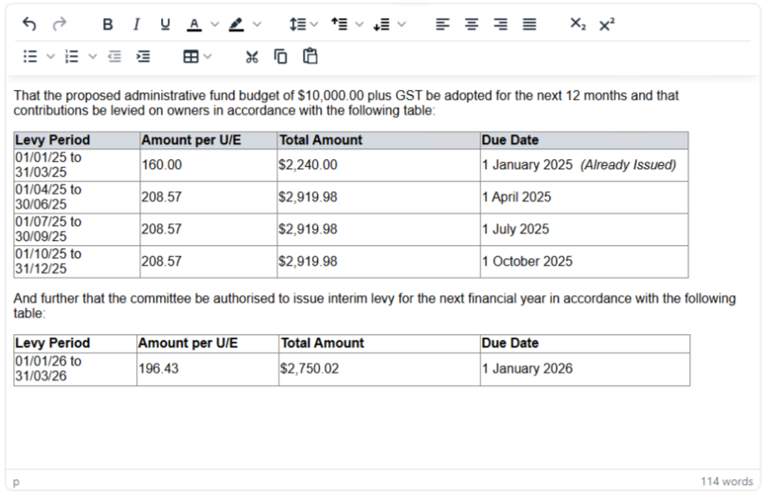
Task: Click the '1 October 2025' due date
Action: click(527, 261)
